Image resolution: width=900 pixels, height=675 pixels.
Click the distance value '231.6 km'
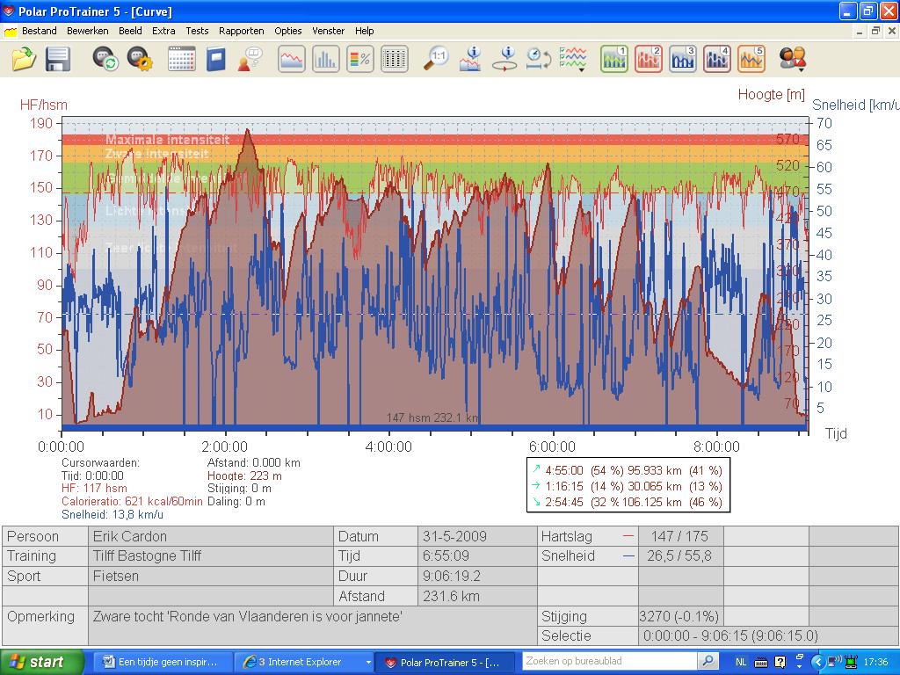[x=451, y=597]
